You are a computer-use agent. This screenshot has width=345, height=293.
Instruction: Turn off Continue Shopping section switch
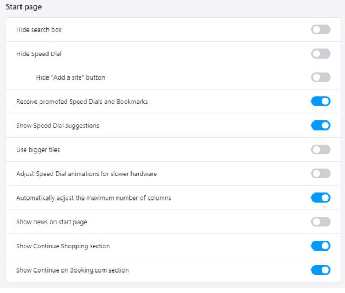click(x=321, y=246)
